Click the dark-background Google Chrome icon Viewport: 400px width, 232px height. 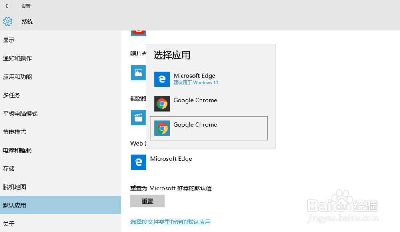162,104
